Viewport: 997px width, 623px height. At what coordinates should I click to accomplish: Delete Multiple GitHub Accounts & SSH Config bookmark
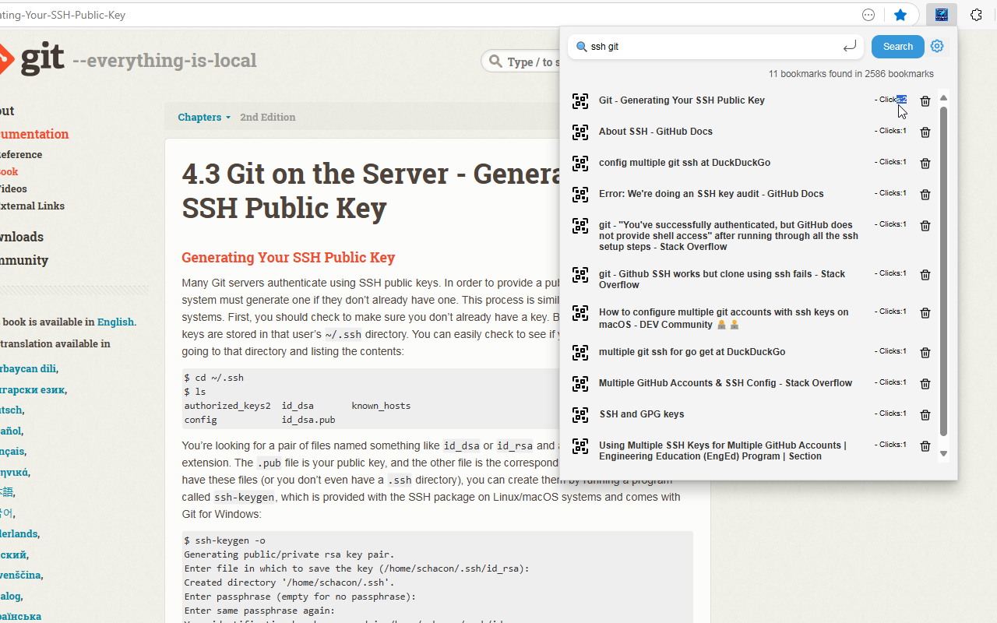[925, 384]
